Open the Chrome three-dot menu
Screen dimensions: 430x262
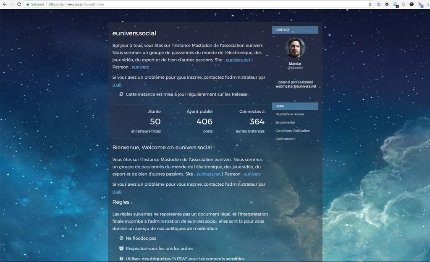(x=428, y=4)
